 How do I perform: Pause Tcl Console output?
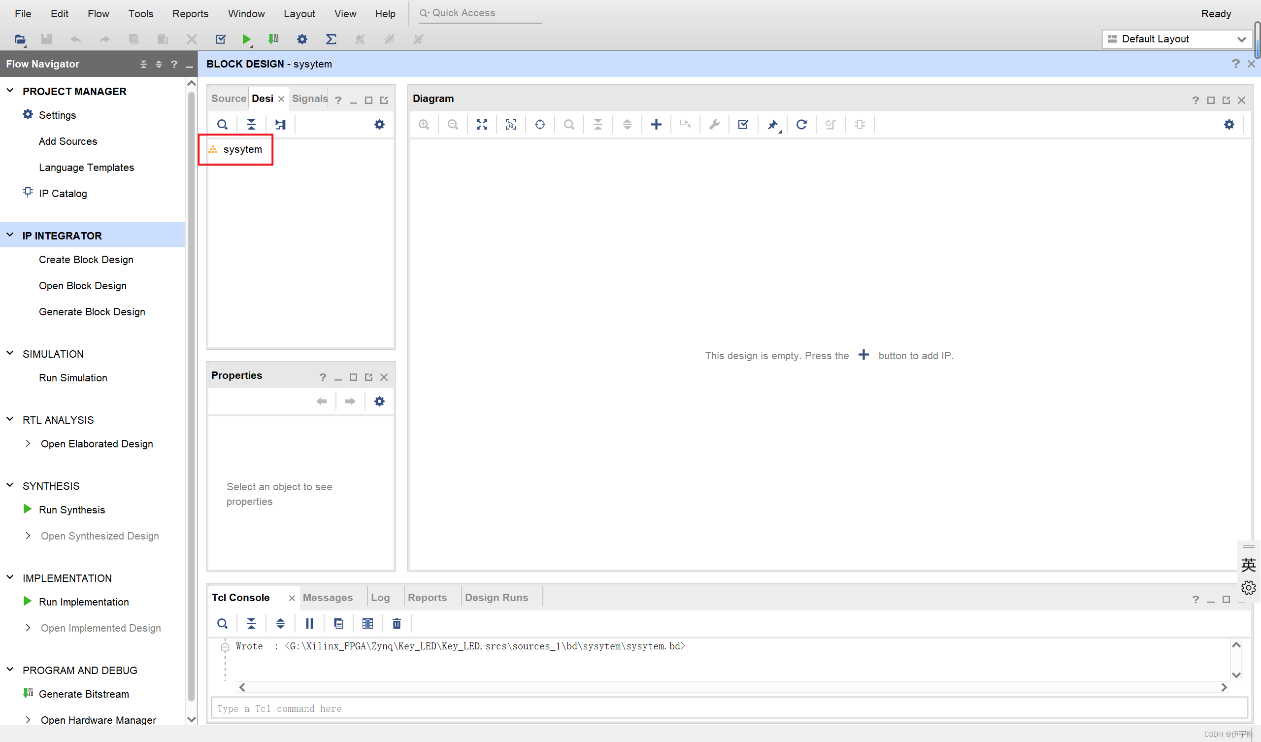[x=309, y=623]
